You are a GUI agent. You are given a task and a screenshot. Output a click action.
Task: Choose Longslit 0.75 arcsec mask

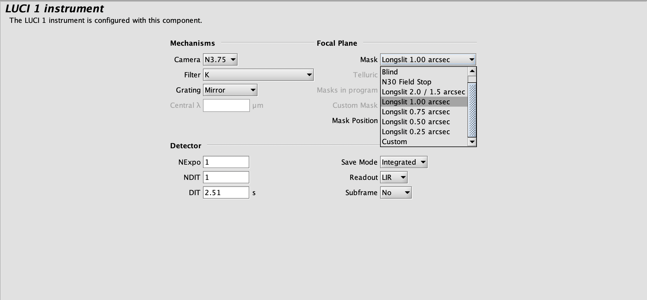[x=424, y=112]
